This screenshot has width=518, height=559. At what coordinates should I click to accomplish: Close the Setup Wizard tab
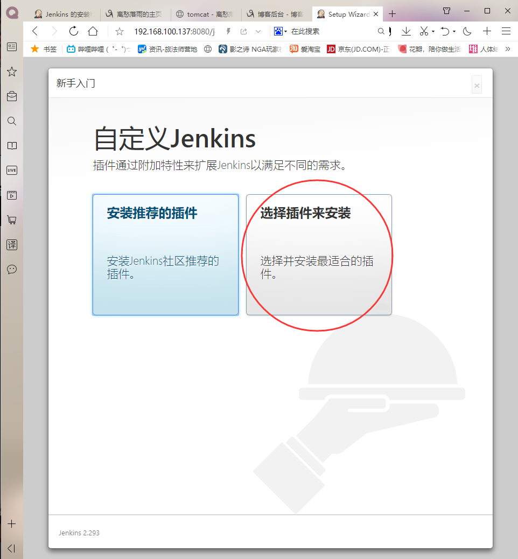pos(376,15)
